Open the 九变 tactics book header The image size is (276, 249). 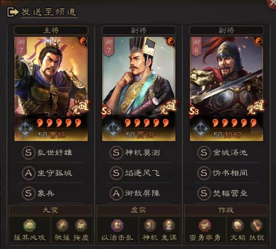51,210
